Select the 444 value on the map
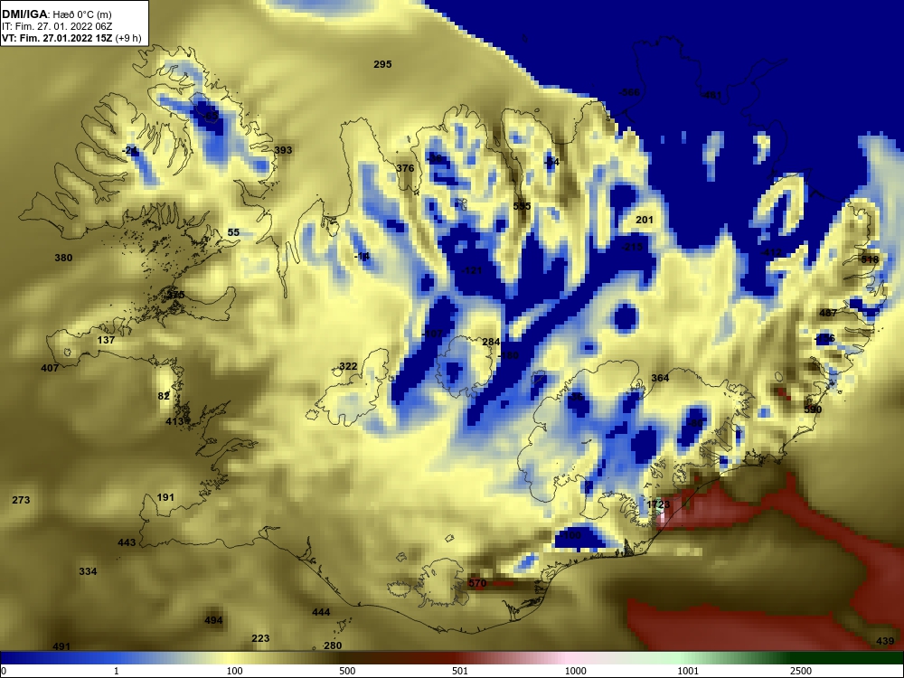Screen dimensions: 904x678 pyautogui.click(x=321, y=612)
